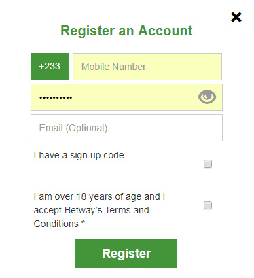
Task: Select the green +233 dialing prefix
Action: point(50,67)
